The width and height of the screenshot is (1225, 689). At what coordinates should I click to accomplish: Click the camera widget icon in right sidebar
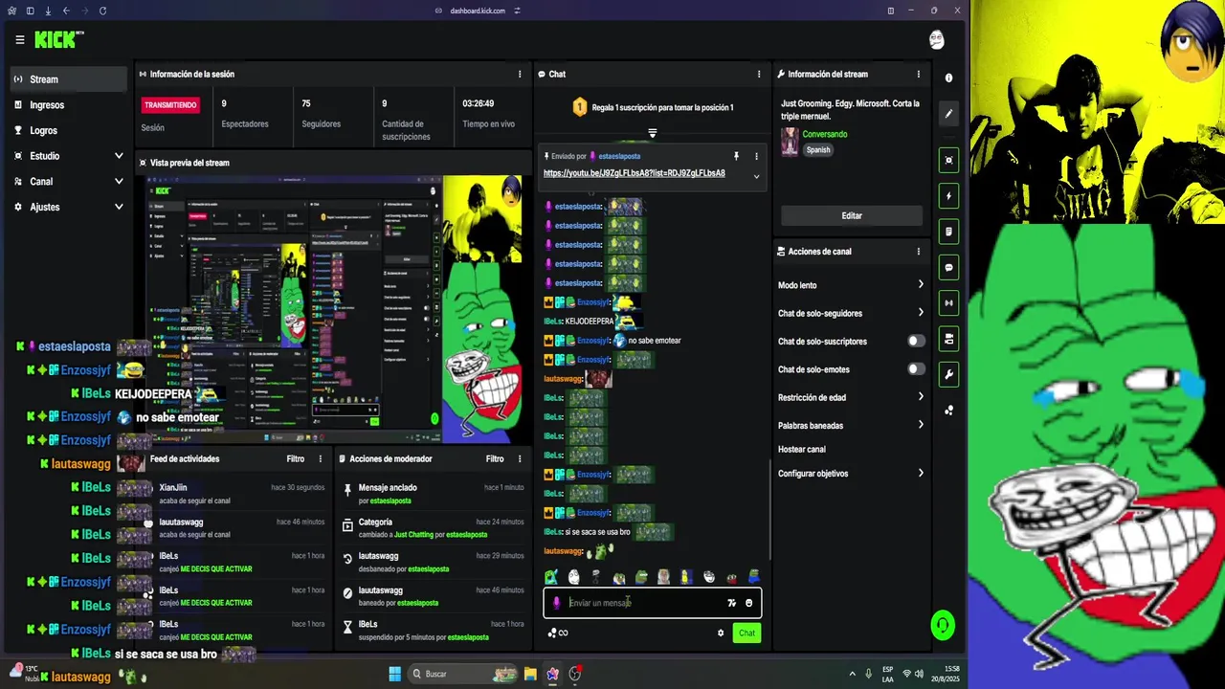[x=948, y=339]
